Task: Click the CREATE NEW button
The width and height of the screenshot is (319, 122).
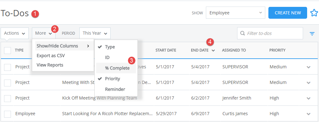Action: [x=288, y=13]
